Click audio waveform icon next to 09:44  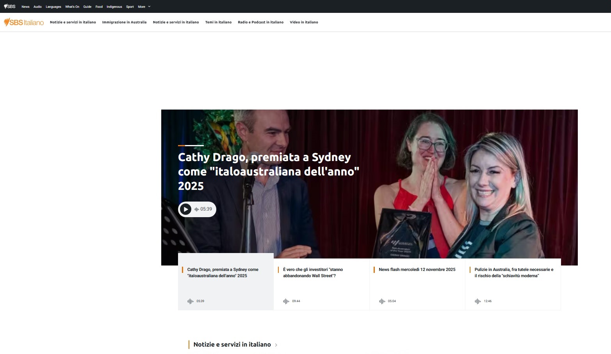coord(286,301)
